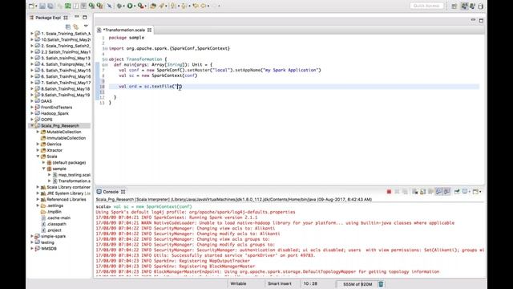Minimize the editor area
This screenshot has height=289, width=513.
473,20
